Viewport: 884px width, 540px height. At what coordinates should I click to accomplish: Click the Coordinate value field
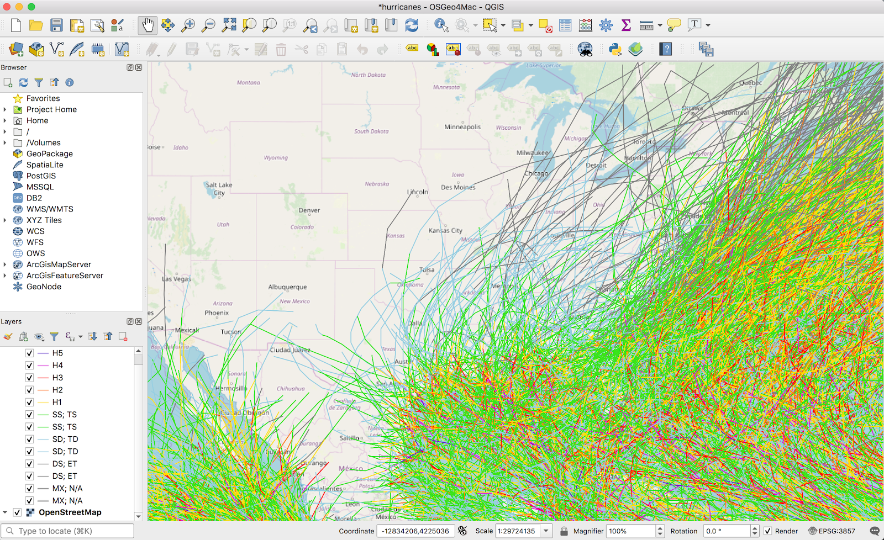click(416, 531)
